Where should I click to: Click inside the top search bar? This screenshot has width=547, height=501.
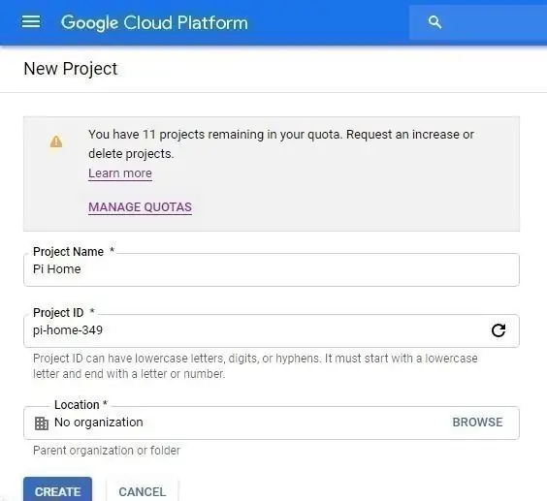click(478, 22)
